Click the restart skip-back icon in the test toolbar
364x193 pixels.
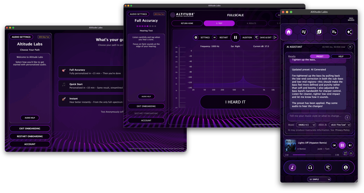click(x=215, y=38)
